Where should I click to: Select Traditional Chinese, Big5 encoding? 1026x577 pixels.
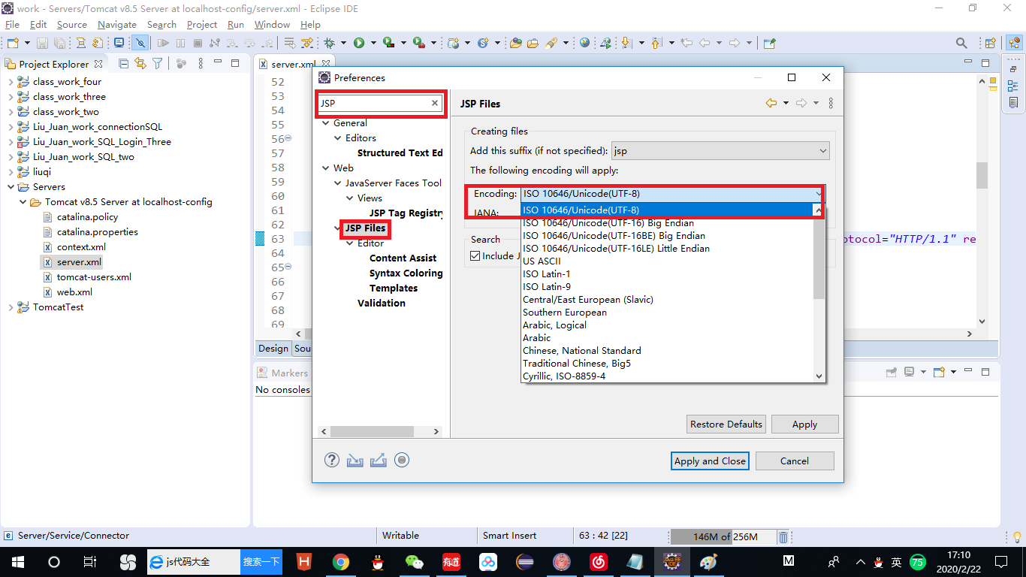[577, 364]
